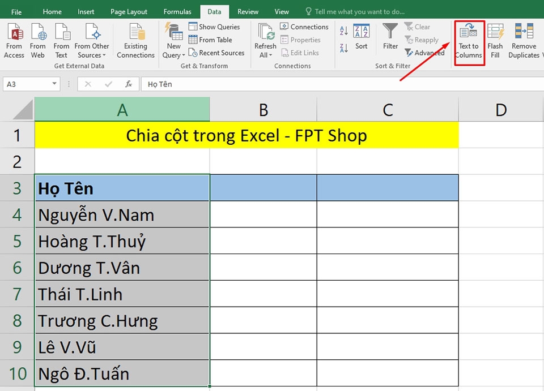
Task: Open the New Query dropdown
Action: tap(174, 41)
